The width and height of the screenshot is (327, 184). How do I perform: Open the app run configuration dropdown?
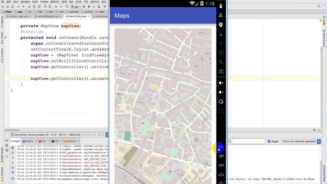click(76, 7)
